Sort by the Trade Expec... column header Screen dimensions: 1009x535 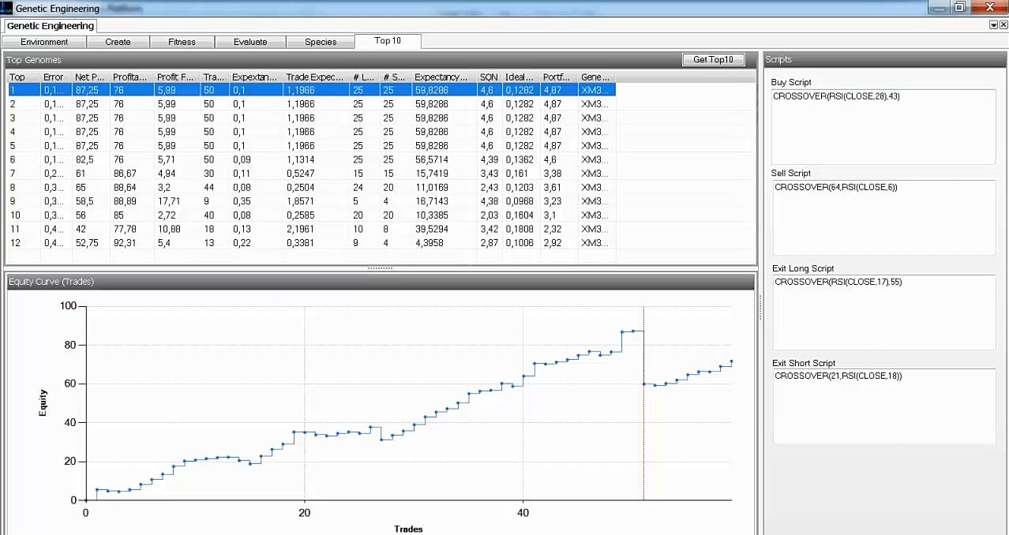[x=316, y=77]
